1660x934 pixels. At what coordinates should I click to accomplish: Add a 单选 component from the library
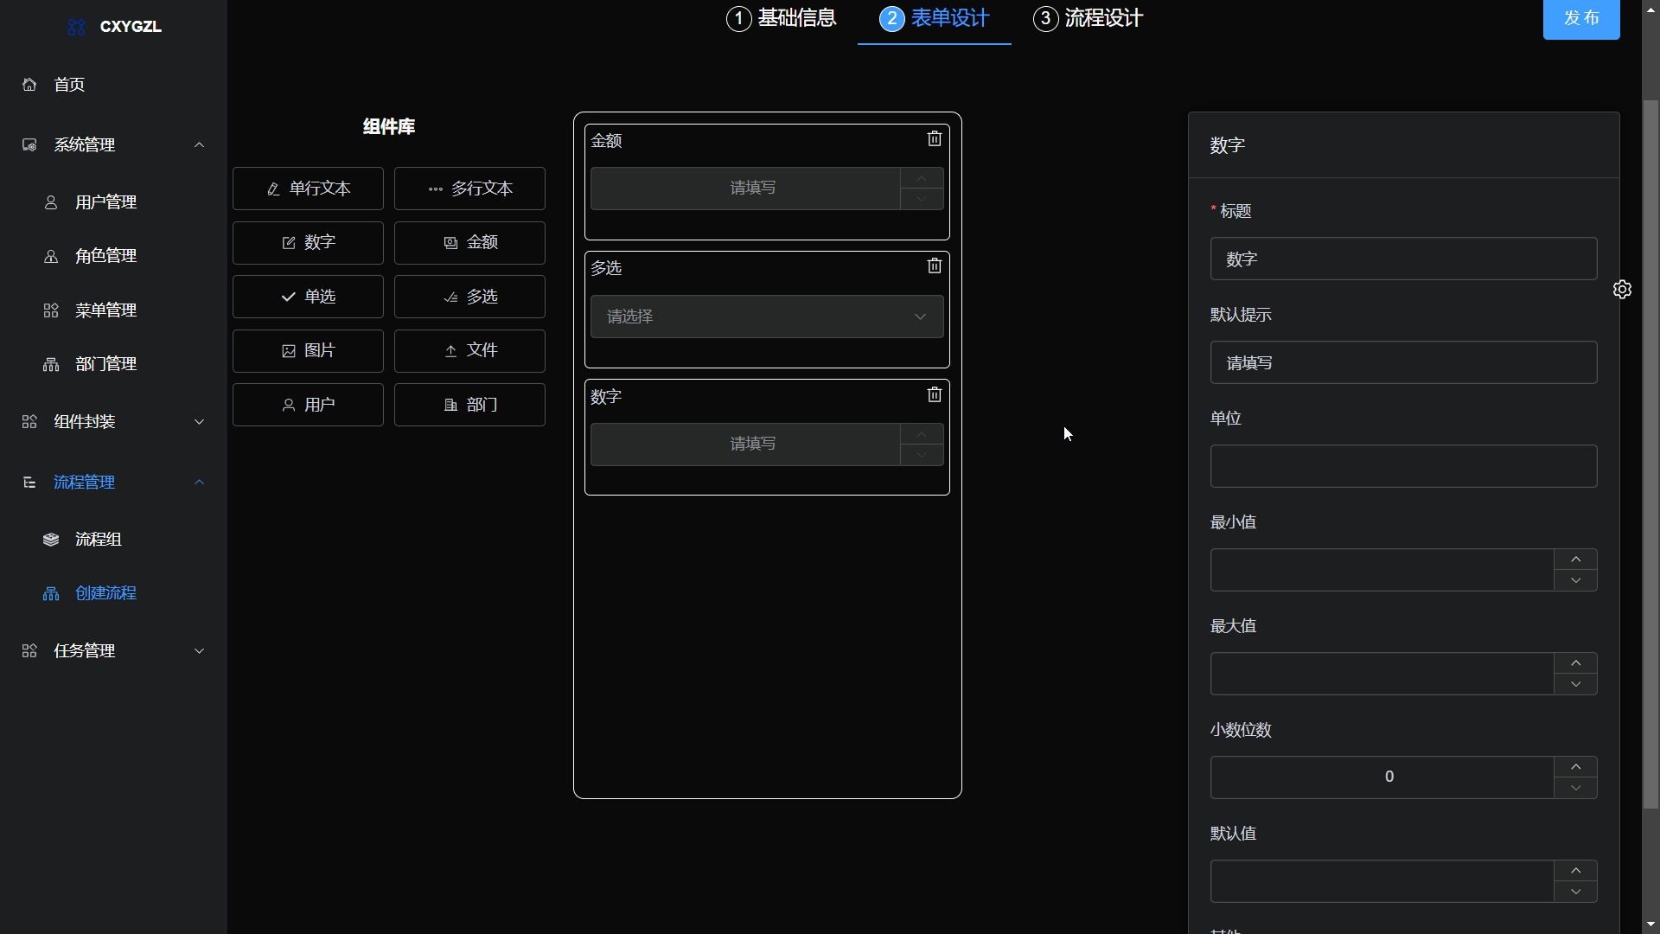coord(308,297)
